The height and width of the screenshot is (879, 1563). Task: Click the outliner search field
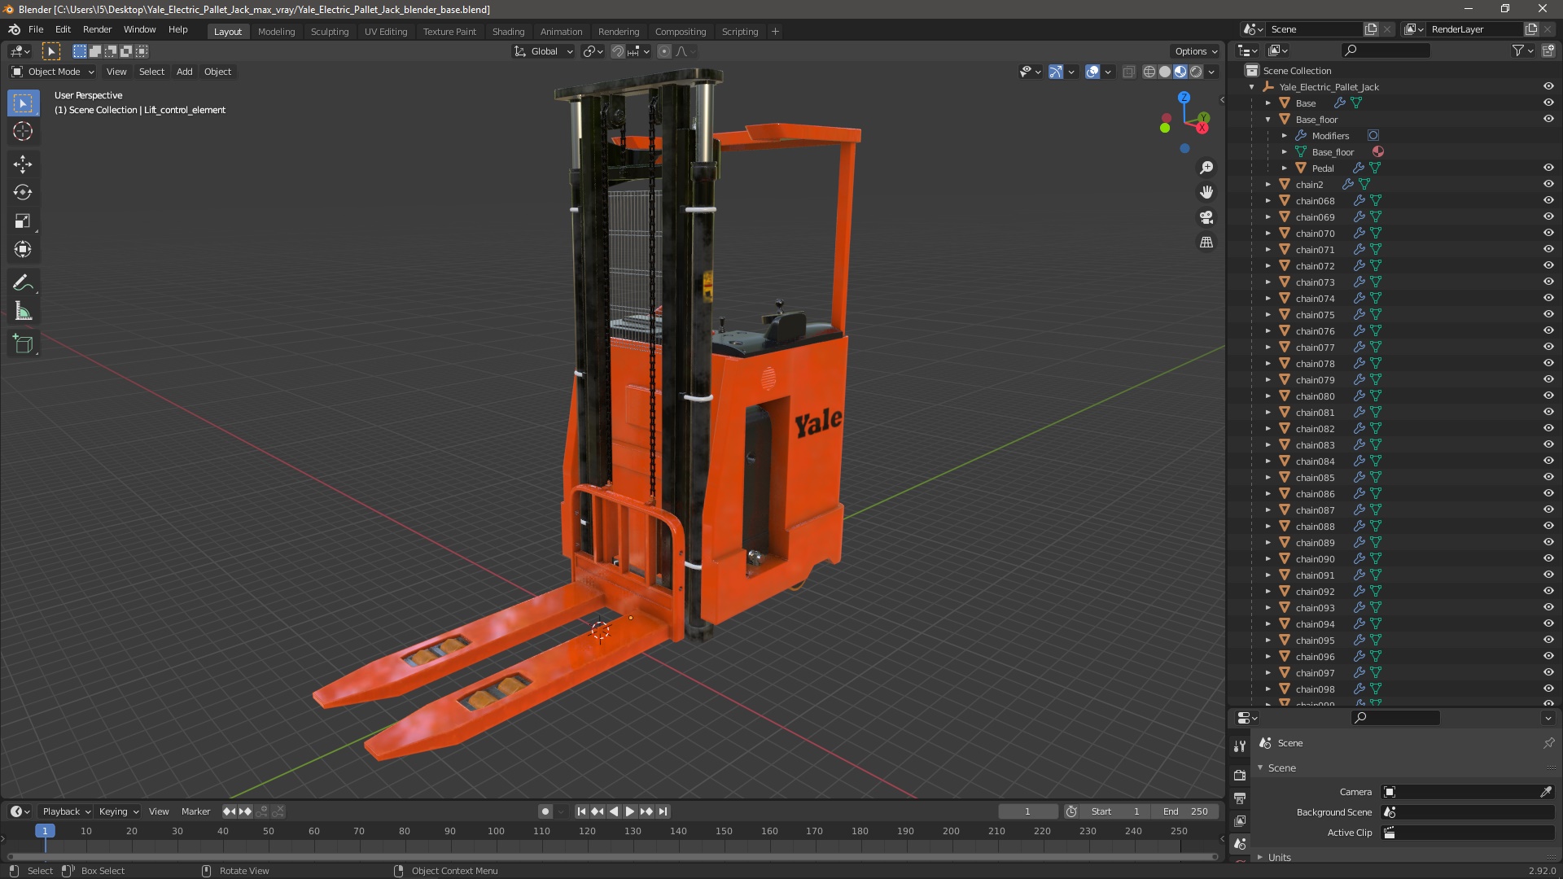(x=1386, y=50)
